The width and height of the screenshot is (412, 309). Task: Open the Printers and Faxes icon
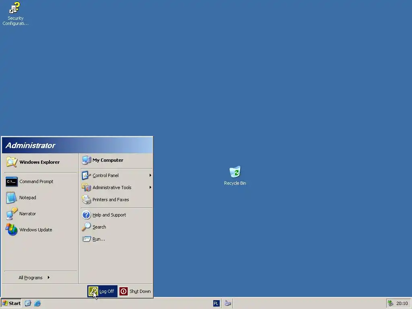tap(86, 200)
